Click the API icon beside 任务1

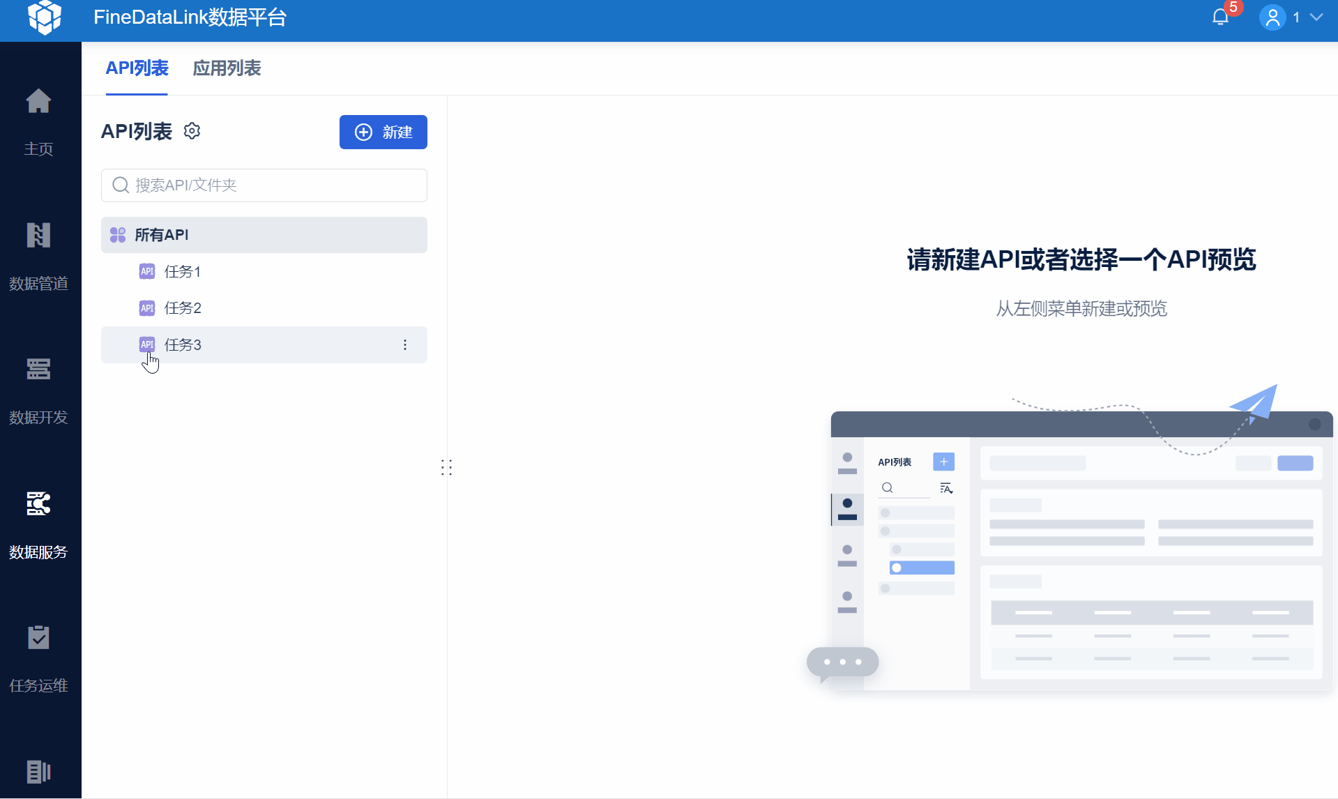[147, 272]
